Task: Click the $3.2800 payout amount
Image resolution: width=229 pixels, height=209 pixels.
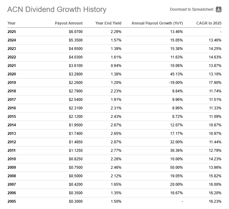Action: [76, 74]
